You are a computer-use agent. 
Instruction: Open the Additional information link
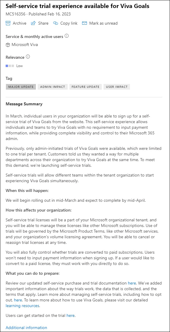click(x=26, y=328)
